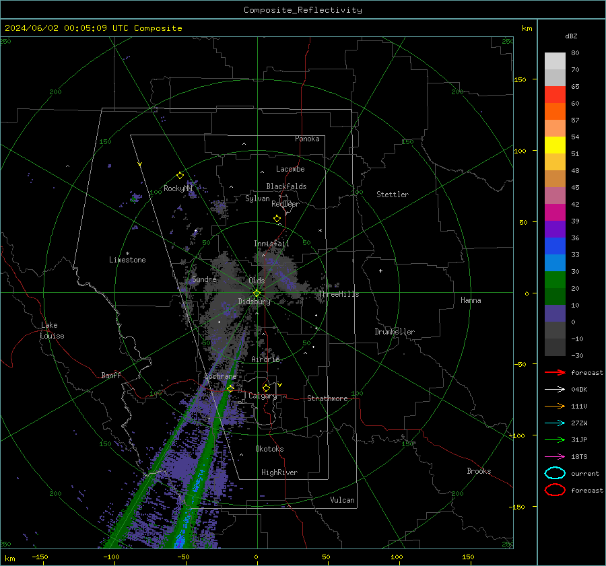Click the dBZ legend heading

point(571,36)
